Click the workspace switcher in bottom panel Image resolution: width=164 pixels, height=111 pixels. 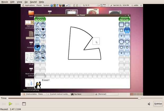[x=136, y=94]
